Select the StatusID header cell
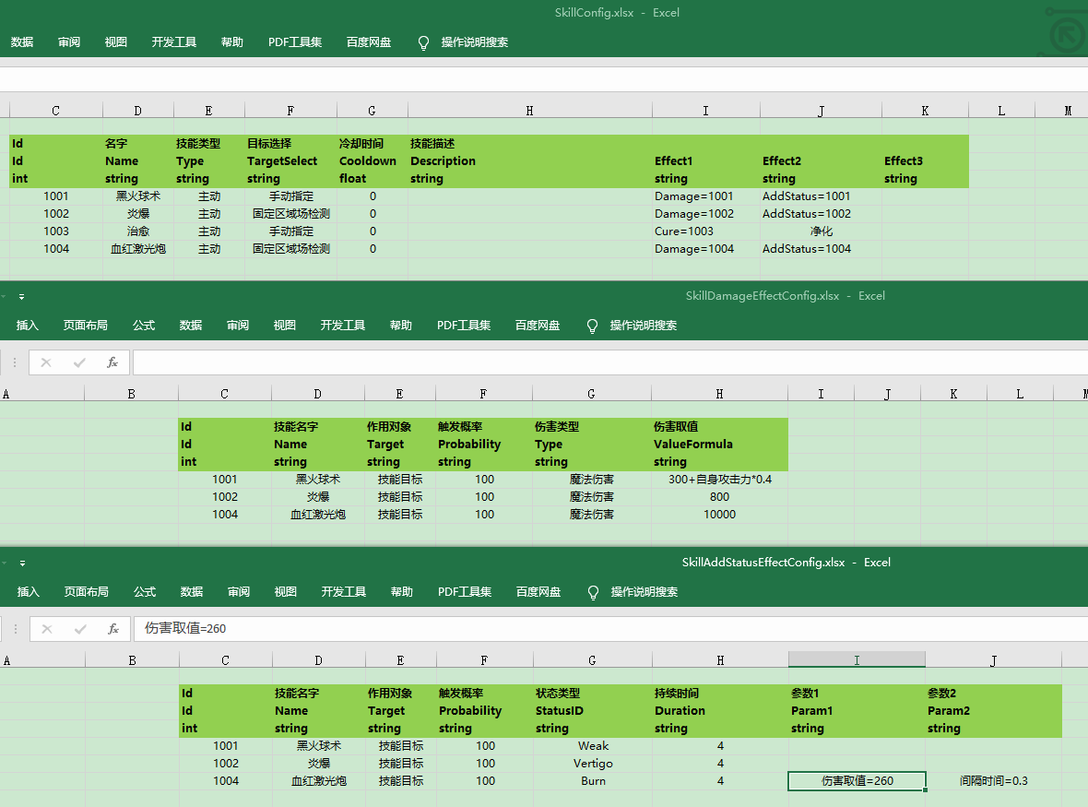The width and height of the screenshot is (1088, 807). pos(593,710)
